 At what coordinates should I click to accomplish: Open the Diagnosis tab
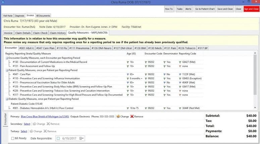click(19, 15)
